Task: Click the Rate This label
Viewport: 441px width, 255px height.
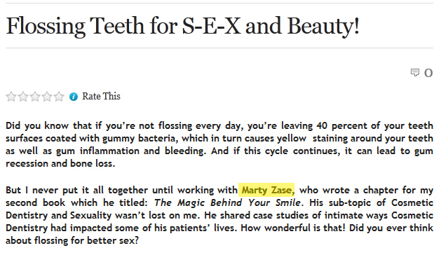Action: (101, 96)
